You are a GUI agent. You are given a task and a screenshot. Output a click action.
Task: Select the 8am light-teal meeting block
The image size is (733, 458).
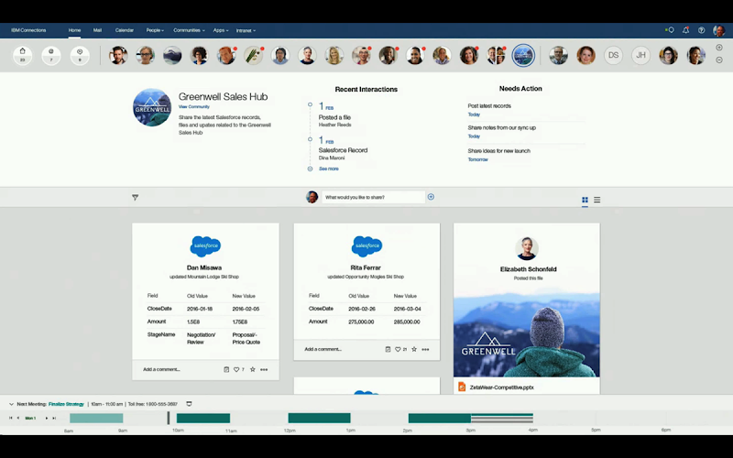pyautogui.click(x=96, y=418)
